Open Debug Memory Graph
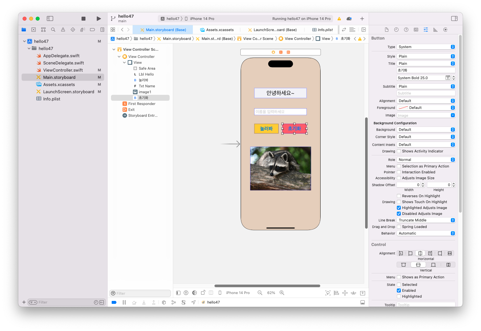 174,302
